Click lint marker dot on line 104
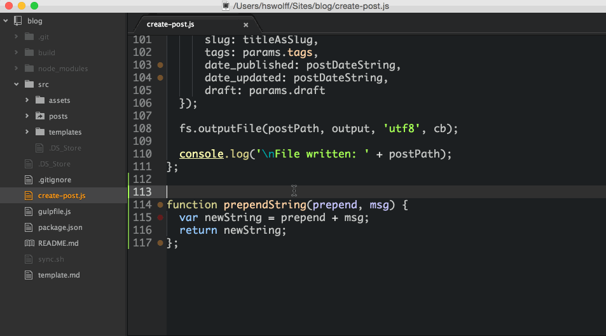606x336 pixels. [160, 77]
